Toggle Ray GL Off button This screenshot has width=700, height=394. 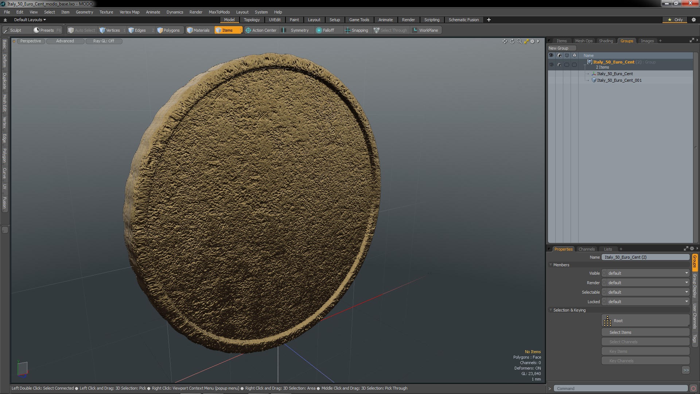[104, 41]
